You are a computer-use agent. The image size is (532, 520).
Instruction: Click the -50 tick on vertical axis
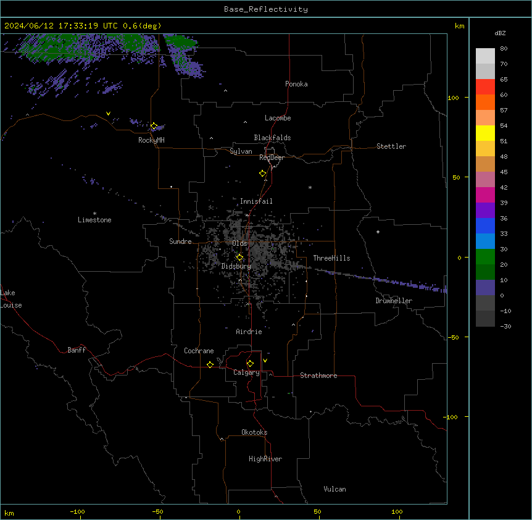453,337
